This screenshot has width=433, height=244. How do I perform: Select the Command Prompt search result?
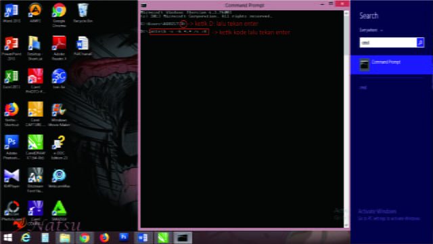tap(392, 65)
